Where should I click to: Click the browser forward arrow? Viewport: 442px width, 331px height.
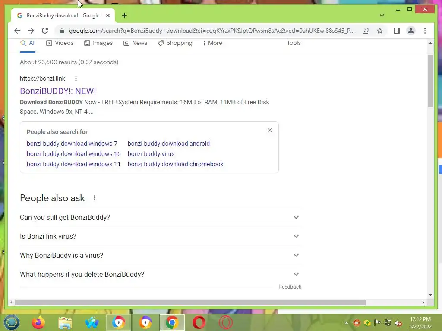coord(31,31)
